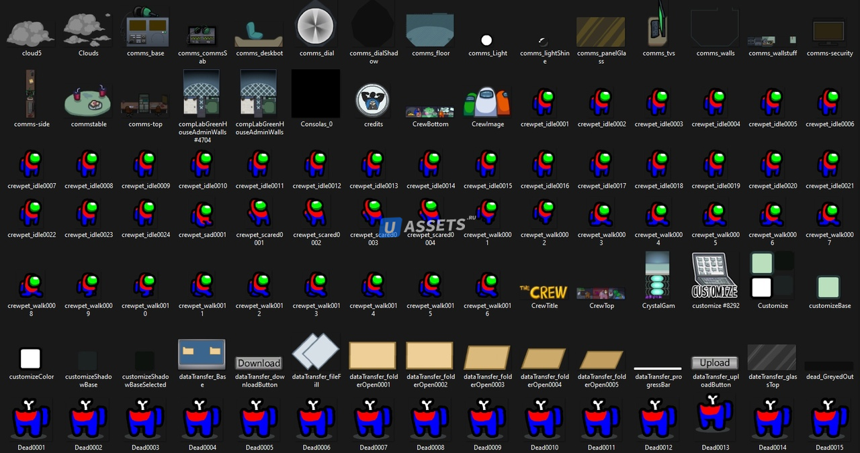Select the comms-security monitor asset

pos(829,31)
